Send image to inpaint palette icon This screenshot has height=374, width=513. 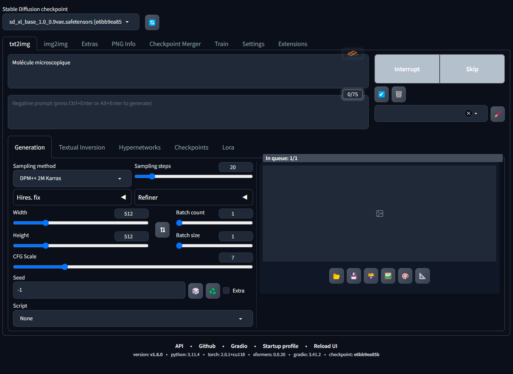coord(405,276)
